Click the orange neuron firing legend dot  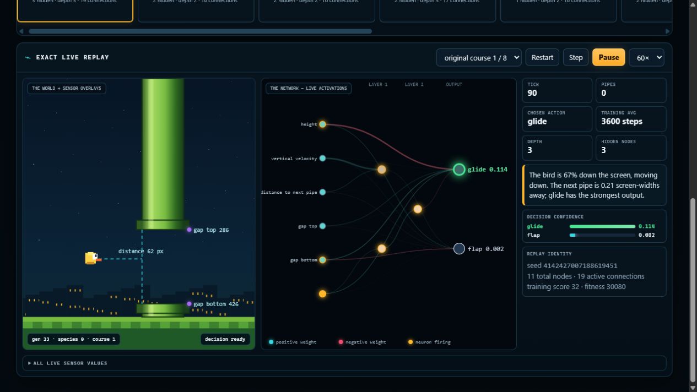tap(410, 342)
